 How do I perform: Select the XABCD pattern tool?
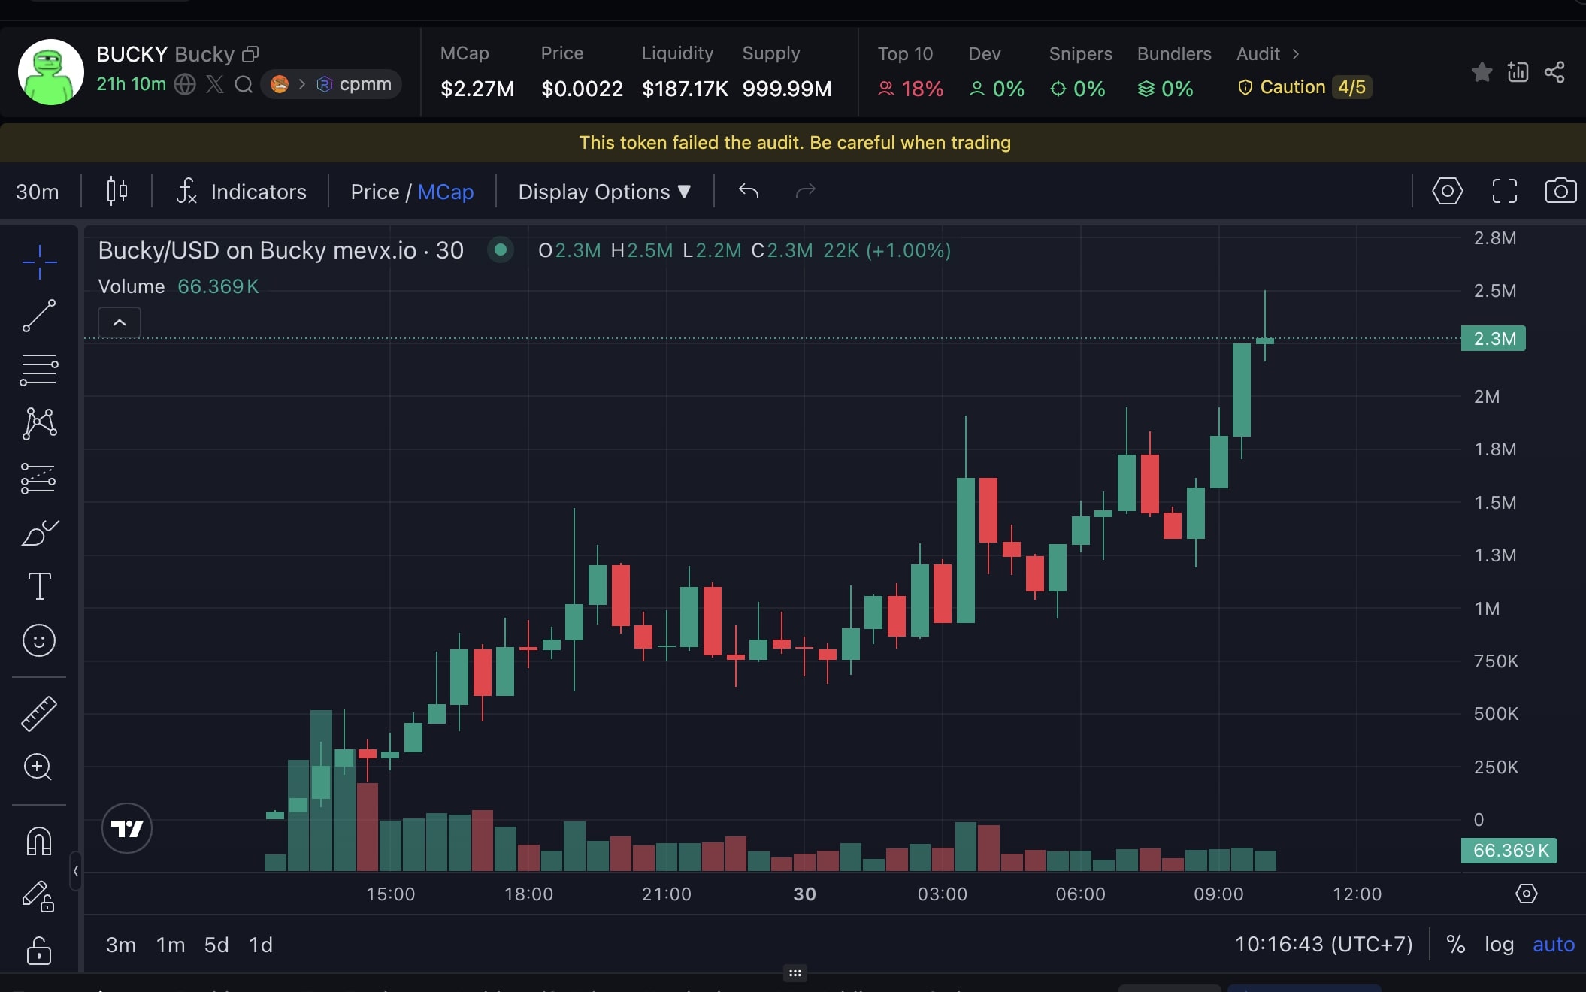click(39, 424)
